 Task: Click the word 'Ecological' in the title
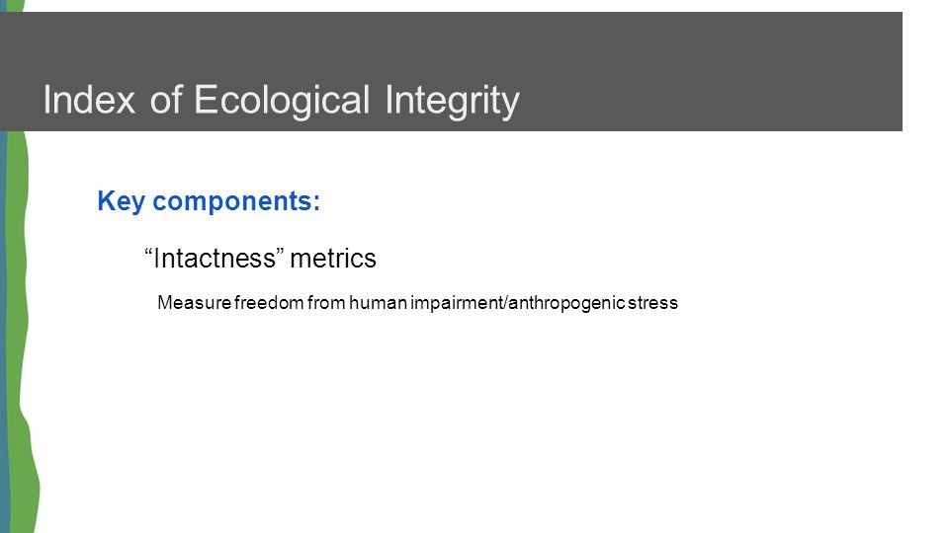(x=282, y=100)
